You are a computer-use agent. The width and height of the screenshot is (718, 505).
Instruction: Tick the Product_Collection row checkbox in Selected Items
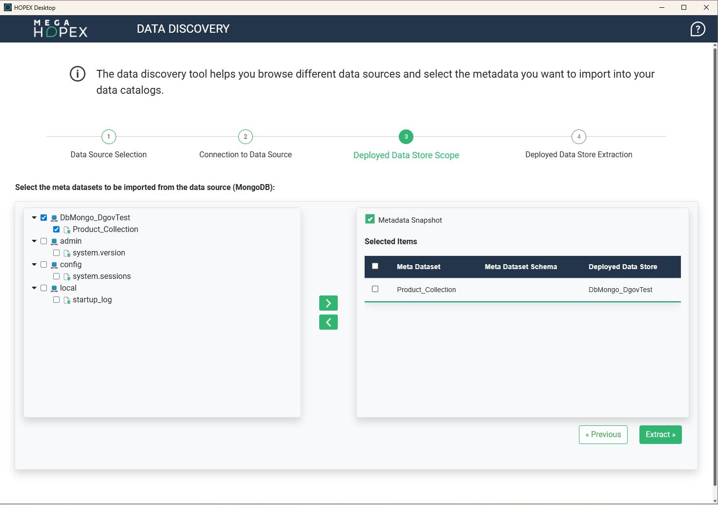[375, 289]
